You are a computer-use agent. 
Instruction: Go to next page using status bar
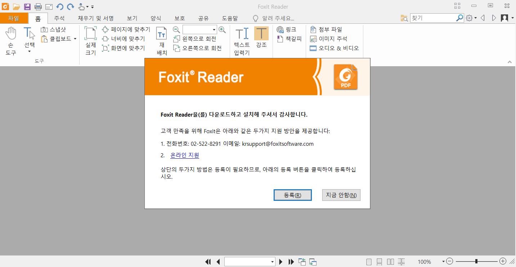pos(281,262)
